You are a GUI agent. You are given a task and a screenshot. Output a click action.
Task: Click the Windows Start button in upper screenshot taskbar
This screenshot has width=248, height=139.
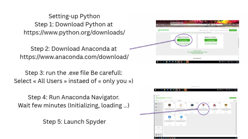coord(157,62)
